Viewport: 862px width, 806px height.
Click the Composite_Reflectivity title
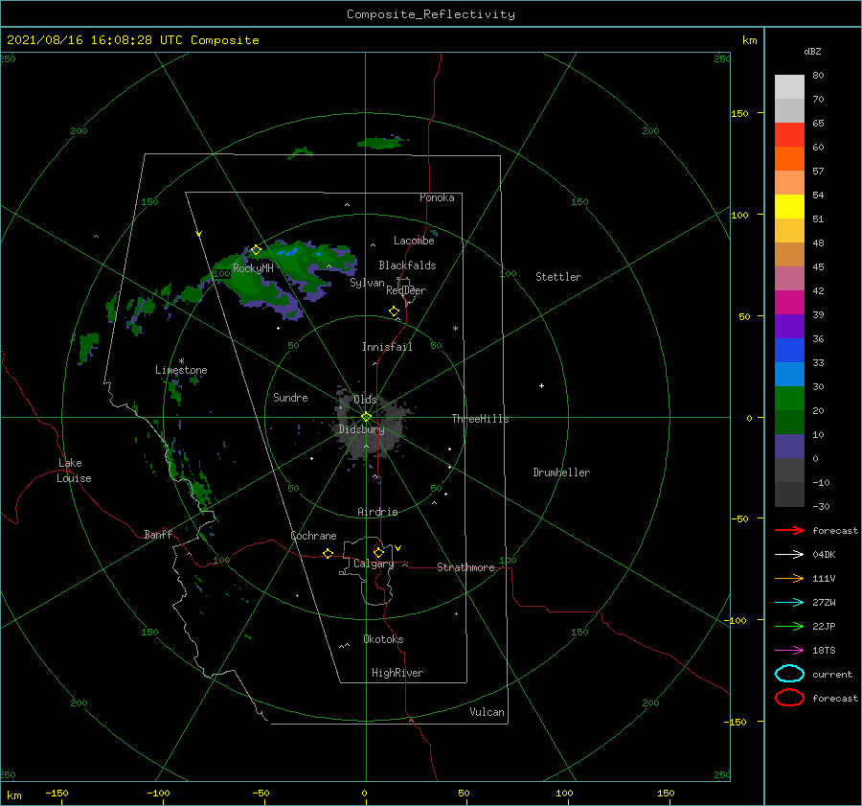coord(430,14)
